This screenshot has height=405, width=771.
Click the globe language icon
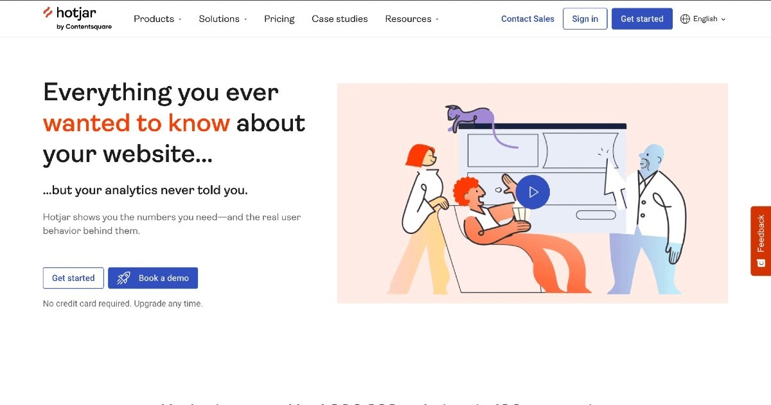point(685,19)
